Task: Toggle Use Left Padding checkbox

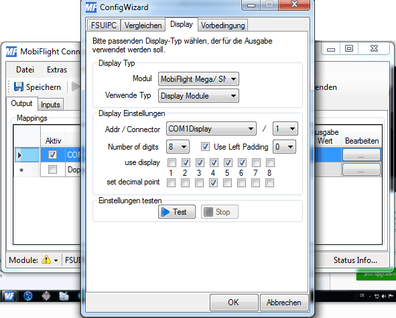Action: point(205,147)
